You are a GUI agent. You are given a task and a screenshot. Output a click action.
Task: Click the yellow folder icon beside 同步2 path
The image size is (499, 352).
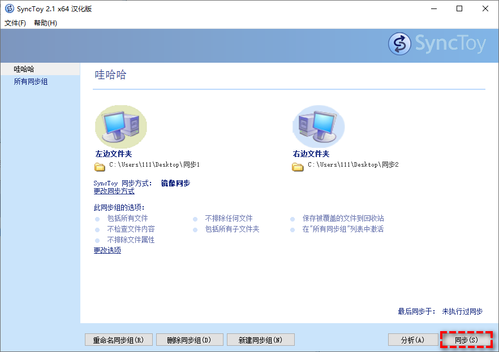click(298, 167)
